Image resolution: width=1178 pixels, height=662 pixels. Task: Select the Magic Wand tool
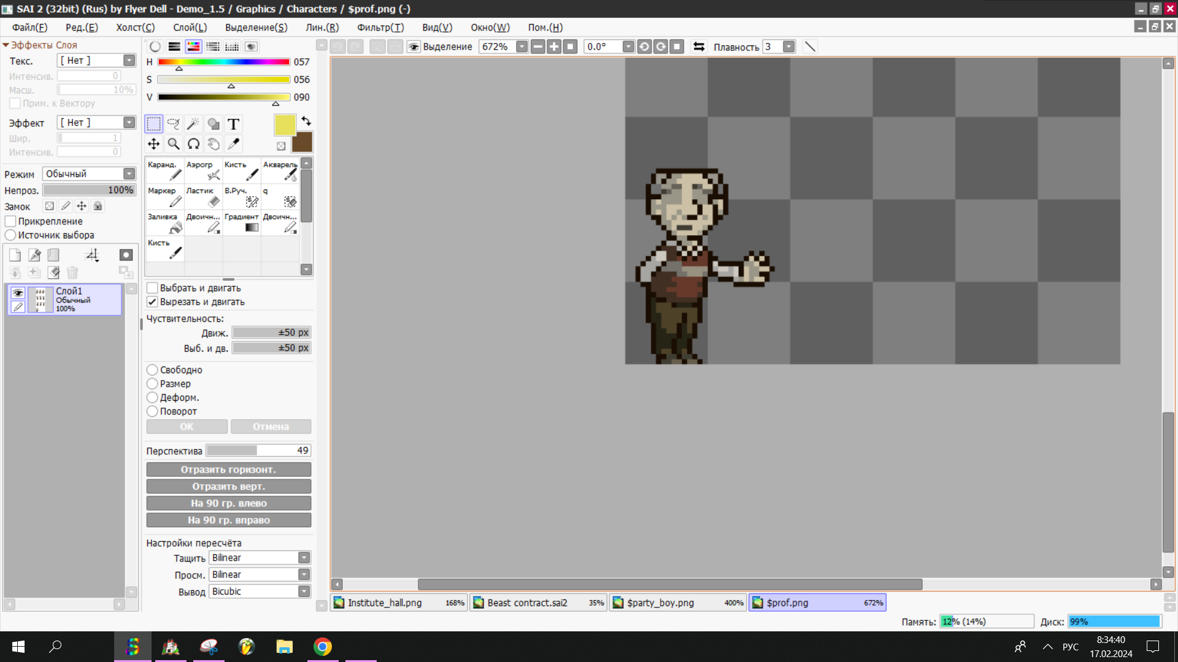[193, 124]
